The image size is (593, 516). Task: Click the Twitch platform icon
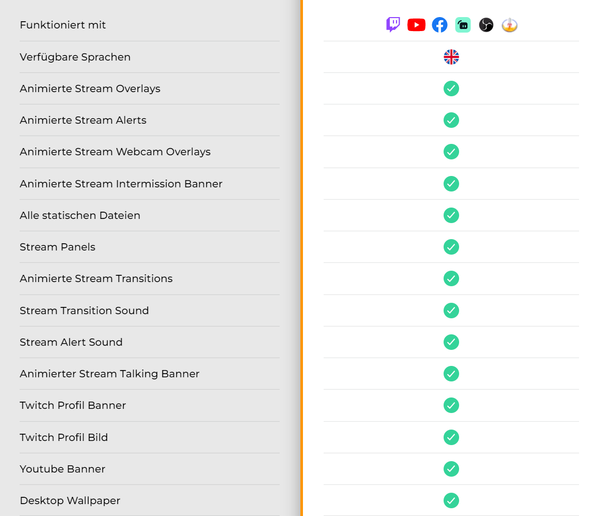click(393, 24)
